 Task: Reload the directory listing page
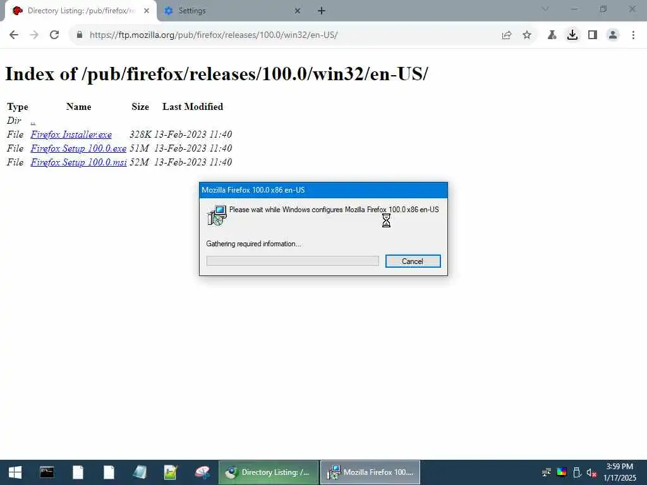(x=54, y=35)
